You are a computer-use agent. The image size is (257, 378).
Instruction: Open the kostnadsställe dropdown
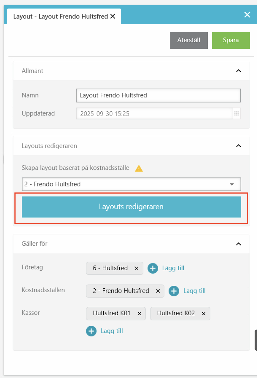tap(232, 184)
